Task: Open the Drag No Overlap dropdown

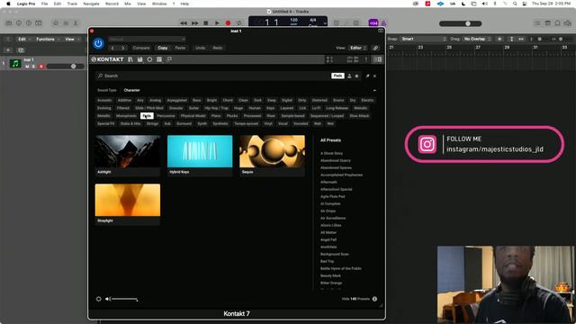Action: (477, 39)
